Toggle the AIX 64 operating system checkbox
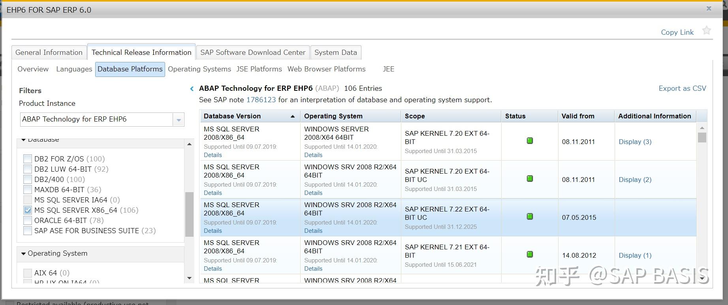 pos(28,273)
